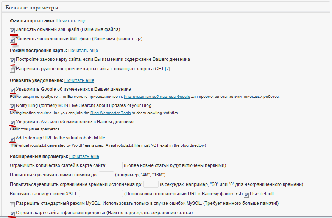Enable the standard MySQL mode checkbox

tap(12, 204)
